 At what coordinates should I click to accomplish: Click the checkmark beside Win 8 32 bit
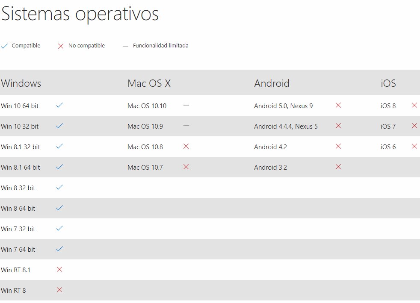point(59,187)
